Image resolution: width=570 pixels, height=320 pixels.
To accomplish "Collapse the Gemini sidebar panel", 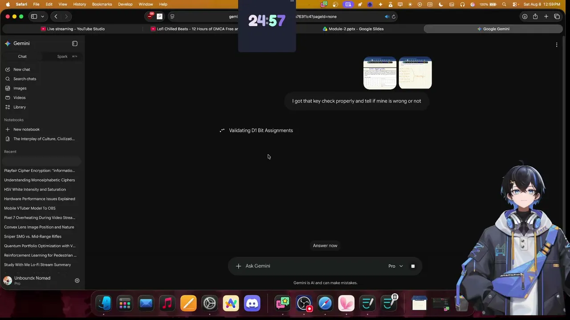I will 75,44.
